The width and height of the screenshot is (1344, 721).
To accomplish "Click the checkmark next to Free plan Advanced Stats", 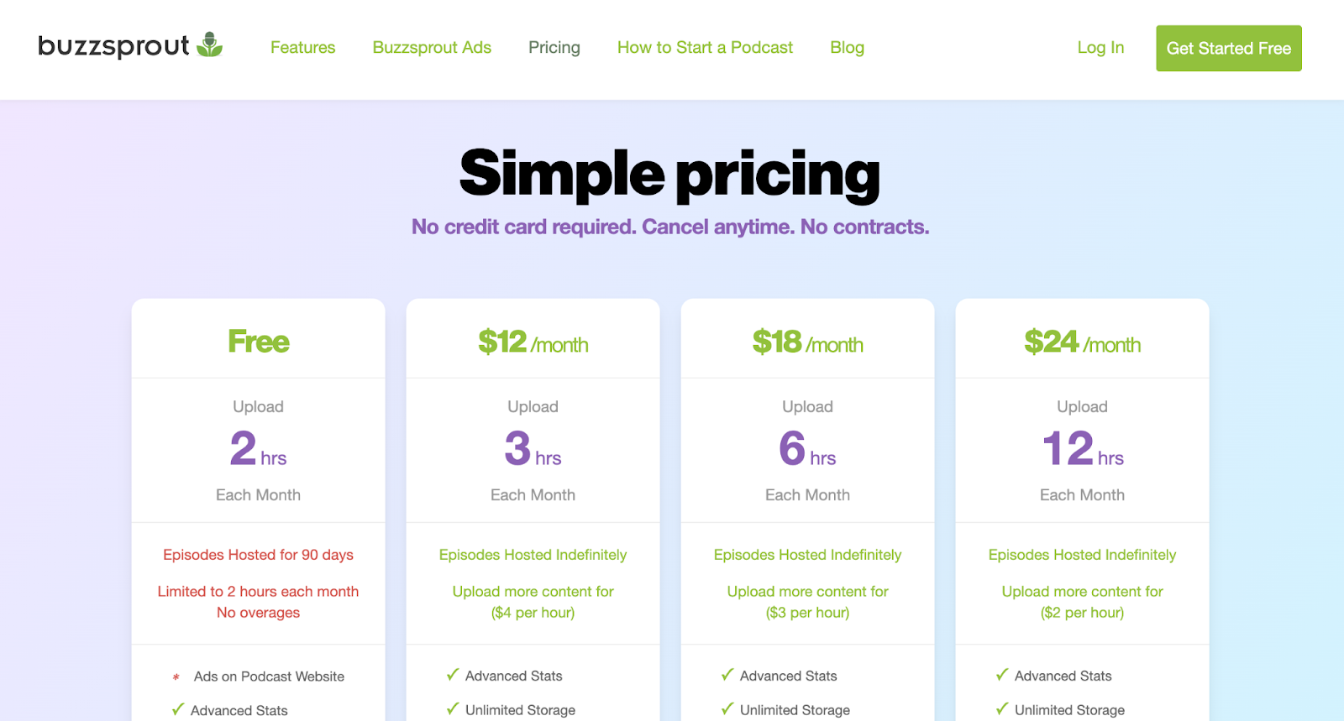I will [178, 709].
